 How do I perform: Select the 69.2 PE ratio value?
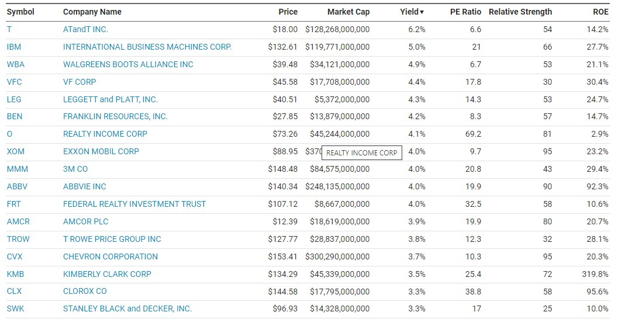pyautogui.click(x=473, y=134)
